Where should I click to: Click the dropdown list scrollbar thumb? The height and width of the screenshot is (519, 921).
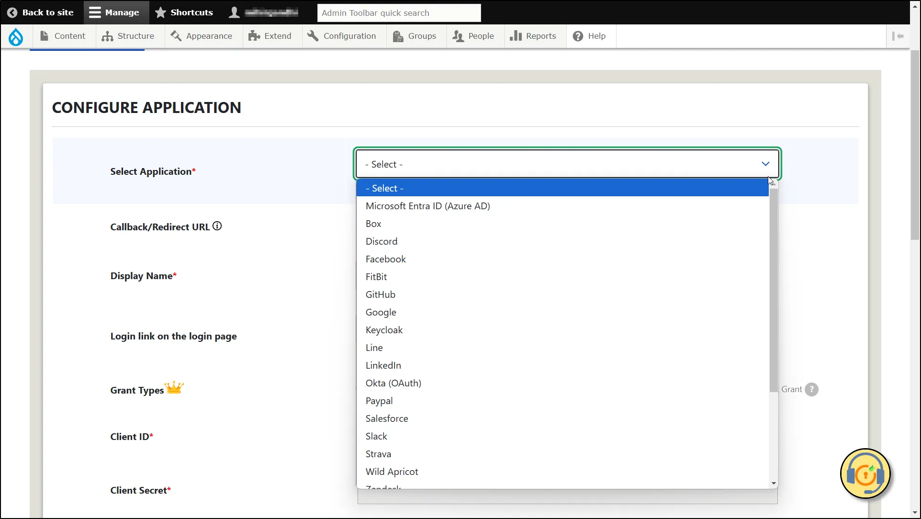pos(774,290)
